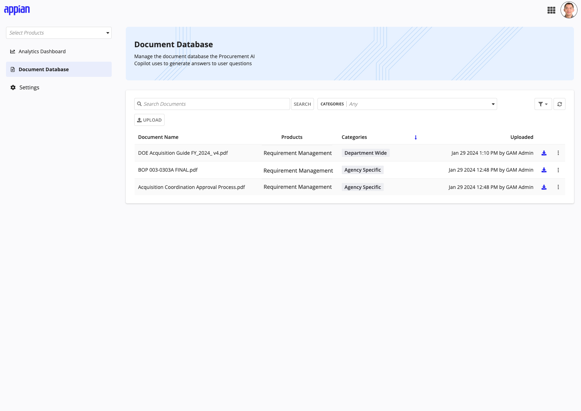Viewport: 581px width, 411px height.
Task: Click Requirement Management in Acquisition Coordination row
Action: pos(298,187)
